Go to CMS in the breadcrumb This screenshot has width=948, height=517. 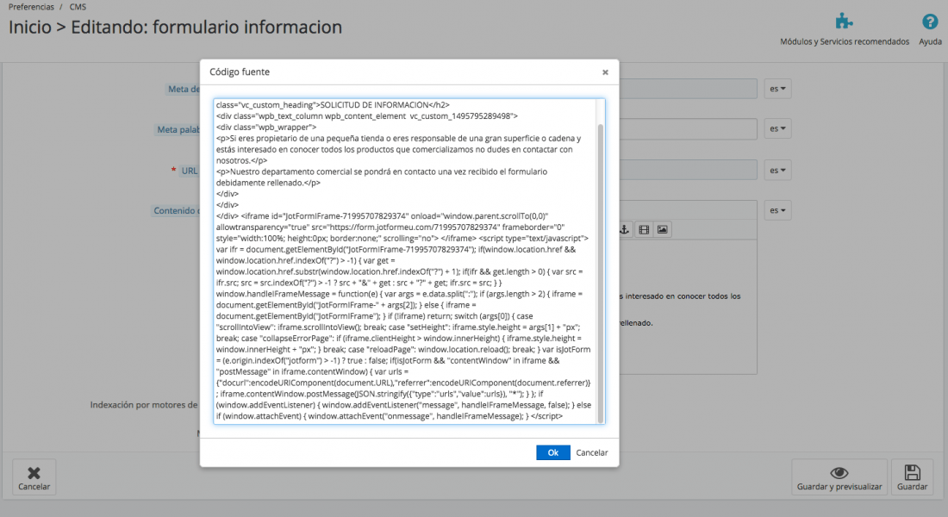pyautogui.click(x=78, y=7)
